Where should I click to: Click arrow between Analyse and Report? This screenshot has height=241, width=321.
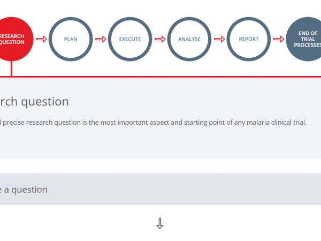pos(219,39)
